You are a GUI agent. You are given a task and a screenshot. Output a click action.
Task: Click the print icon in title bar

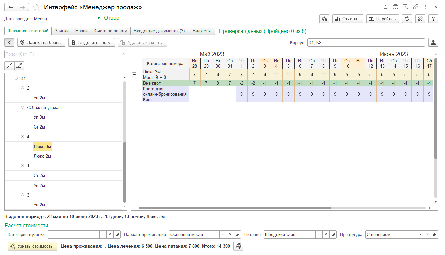coord(395,7)
